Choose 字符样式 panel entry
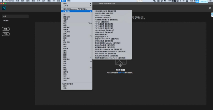Screen dimensions: 213x110 (x=77, y=78)
